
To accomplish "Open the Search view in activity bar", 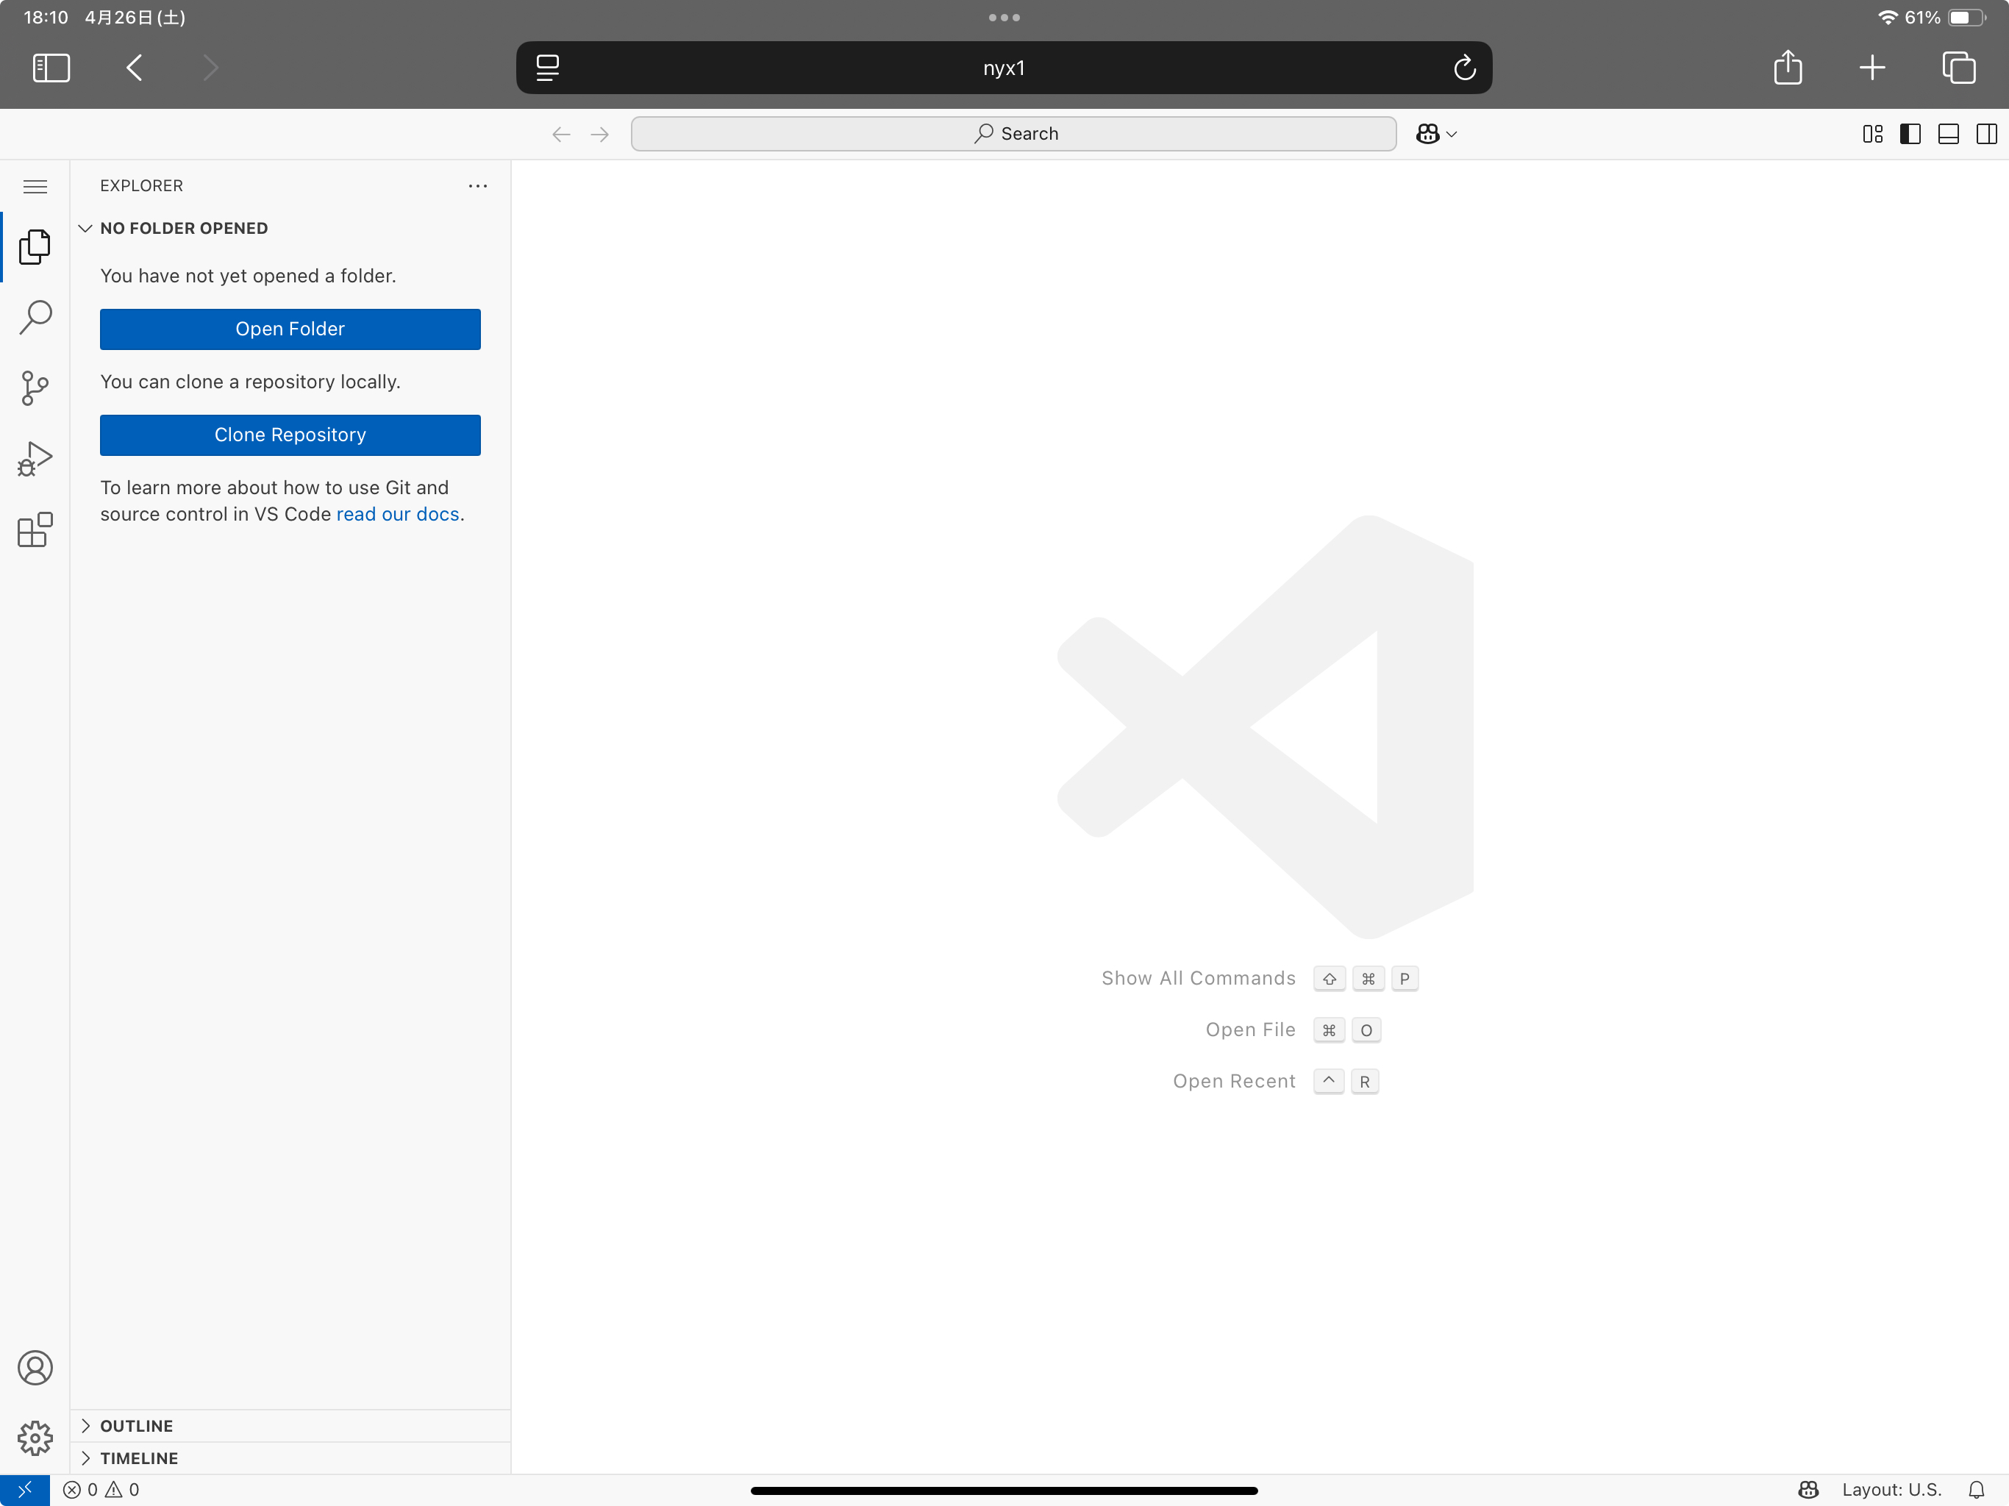I will pos(35,318).
